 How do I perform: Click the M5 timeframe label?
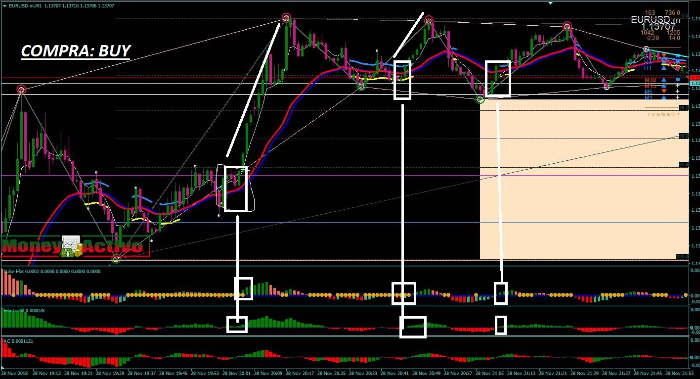pos(649,92)
